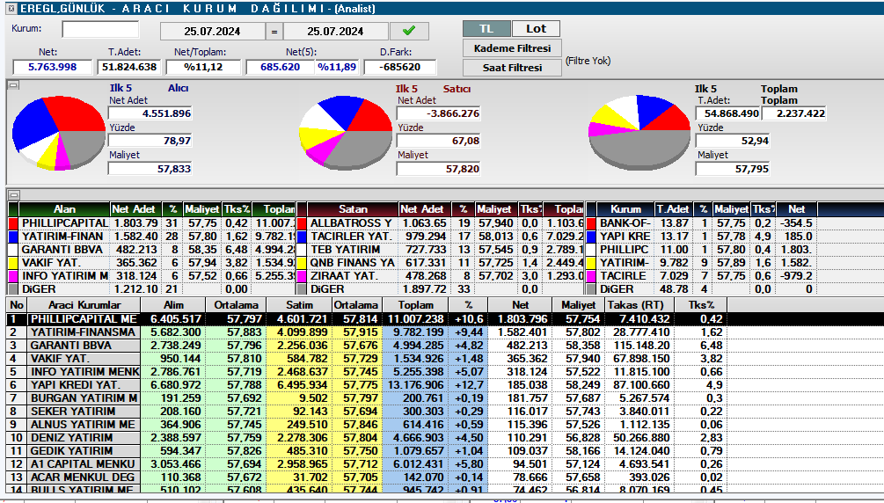The width and height of the screenshot is (884, 503).
Task: Open Saat Filtresi filter
Action: tap(513, 67)
